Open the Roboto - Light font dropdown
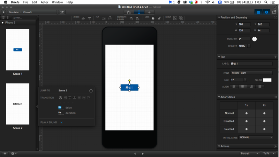Viewport: 279px width, 157px height. coord(251,73)
